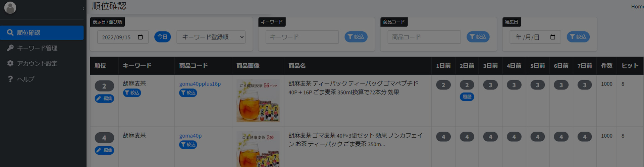The height and width of the screenshot is (167, 644).
Task: Click the ヒット column header
Action: (x=630, y=66)
